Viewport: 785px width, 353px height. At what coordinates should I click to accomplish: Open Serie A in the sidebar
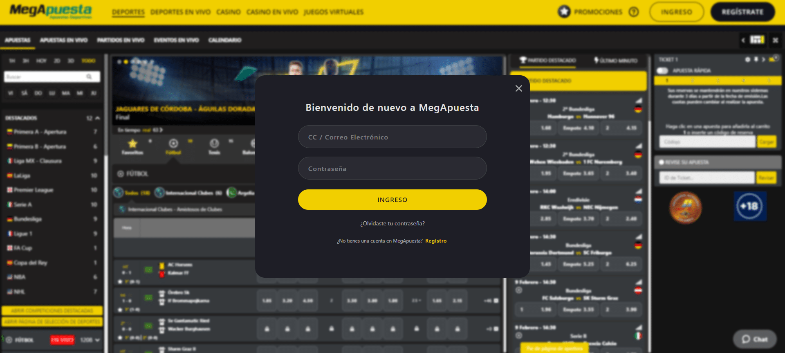point(52,205)
